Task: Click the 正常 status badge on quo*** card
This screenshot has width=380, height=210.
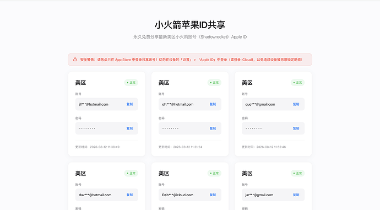Action: (297, 83)
